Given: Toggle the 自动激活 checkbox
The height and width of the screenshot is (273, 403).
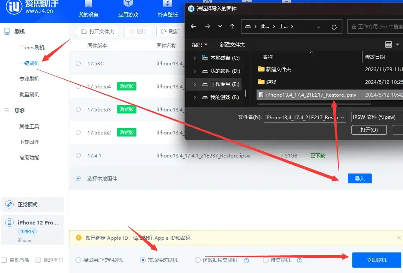Looking at the screenshot, I should pyautogui.click(x=4, y=260).
